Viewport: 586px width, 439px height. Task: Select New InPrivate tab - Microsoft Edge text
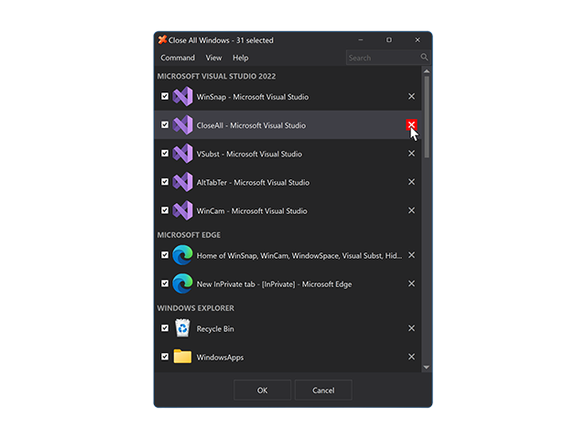point(275,284)
